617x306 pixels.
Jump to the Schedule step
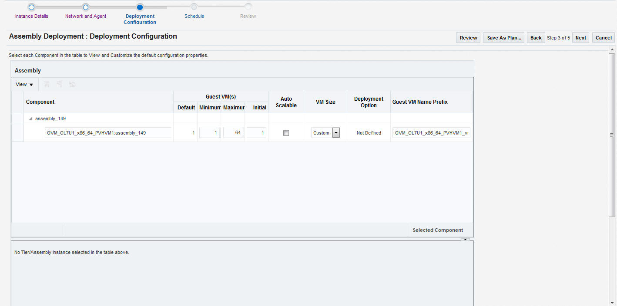pos(194,16)
